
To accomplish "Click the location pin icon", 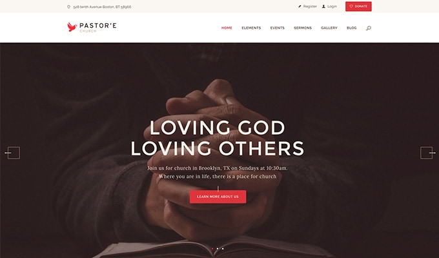I will 68,6.
